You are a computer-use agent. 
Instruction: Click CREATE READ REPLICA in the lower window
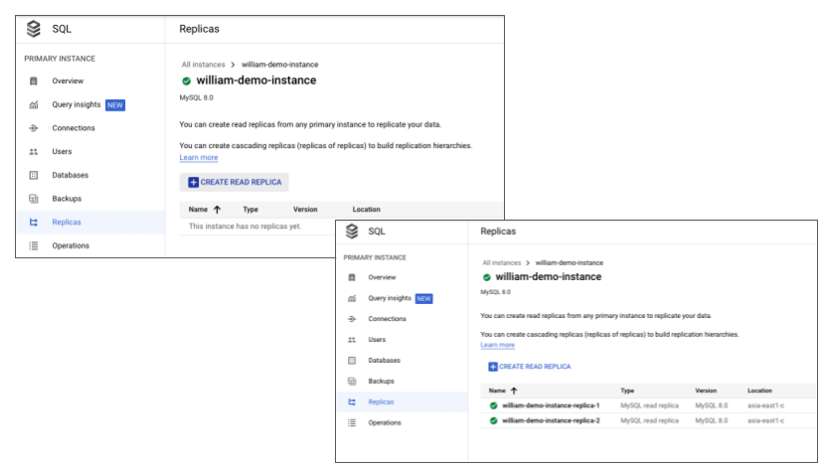pyautogui.click(x=530, y=367)
